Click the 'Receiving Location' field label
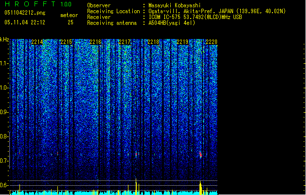The image size is (306, 195). pyautogui.click(x=113, y=11)
